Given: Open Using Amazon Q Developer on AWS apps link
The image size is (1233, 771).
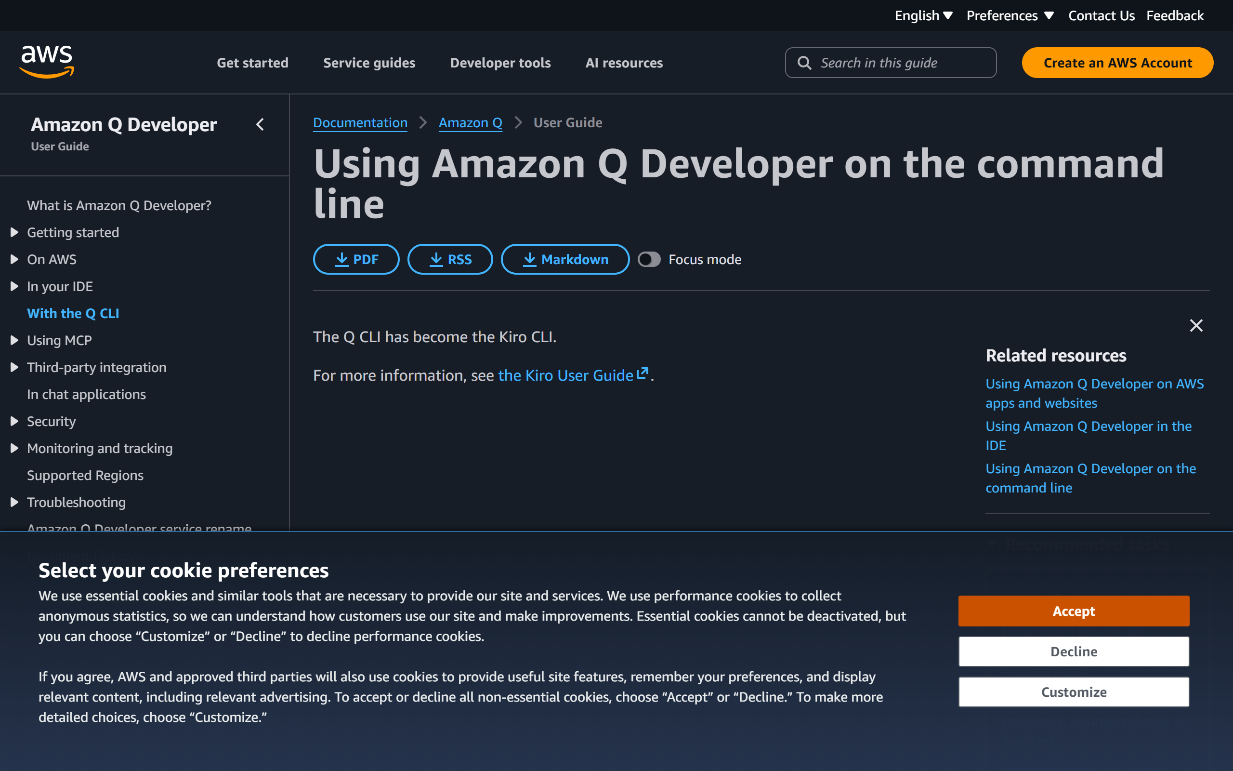Looking at the screenshot, I should [1094, 394].
